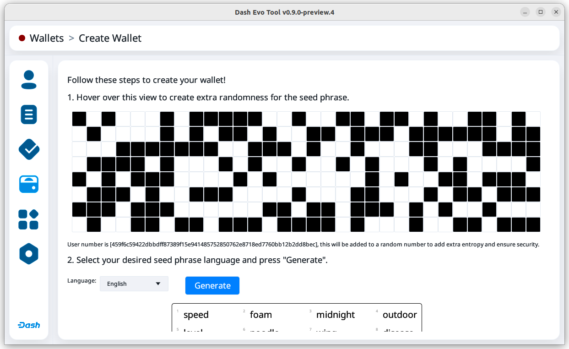The image size is (569, 349).
Task: Select the wallet sidebar icon
Action: [29, 184]
